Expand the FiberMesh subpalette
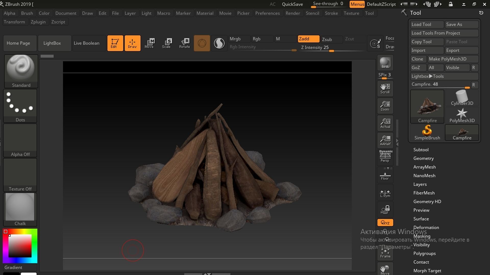 (424, 193)
